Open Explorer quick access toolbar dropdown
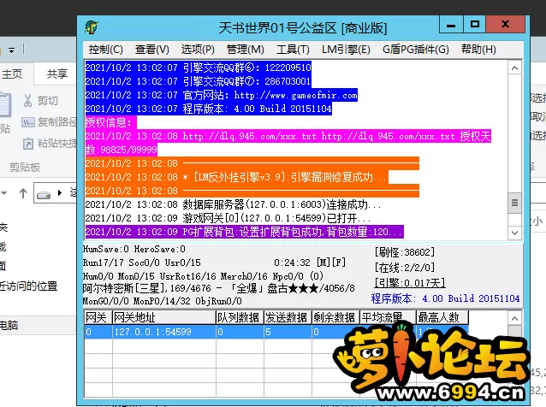546x407 pixels. (x=11, y=50)
